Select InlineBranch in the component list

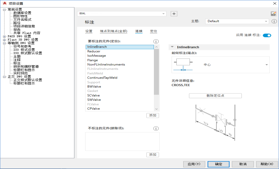[x=120, y=47]
